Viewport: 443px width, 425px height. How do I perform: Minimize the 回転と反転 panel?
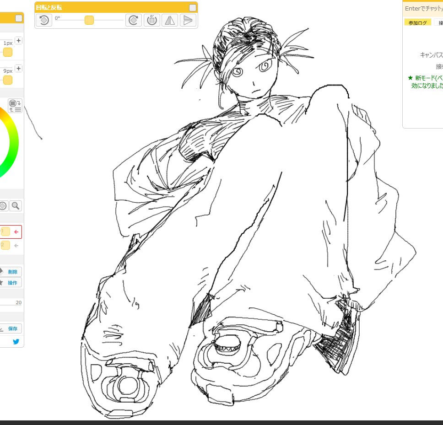click(x=192, y=8)
